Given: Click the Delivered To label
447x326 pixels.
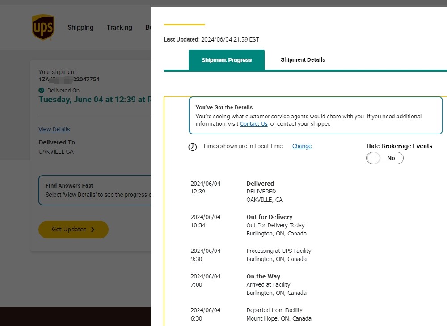Looking at the screenshot, I should point(57,142).
